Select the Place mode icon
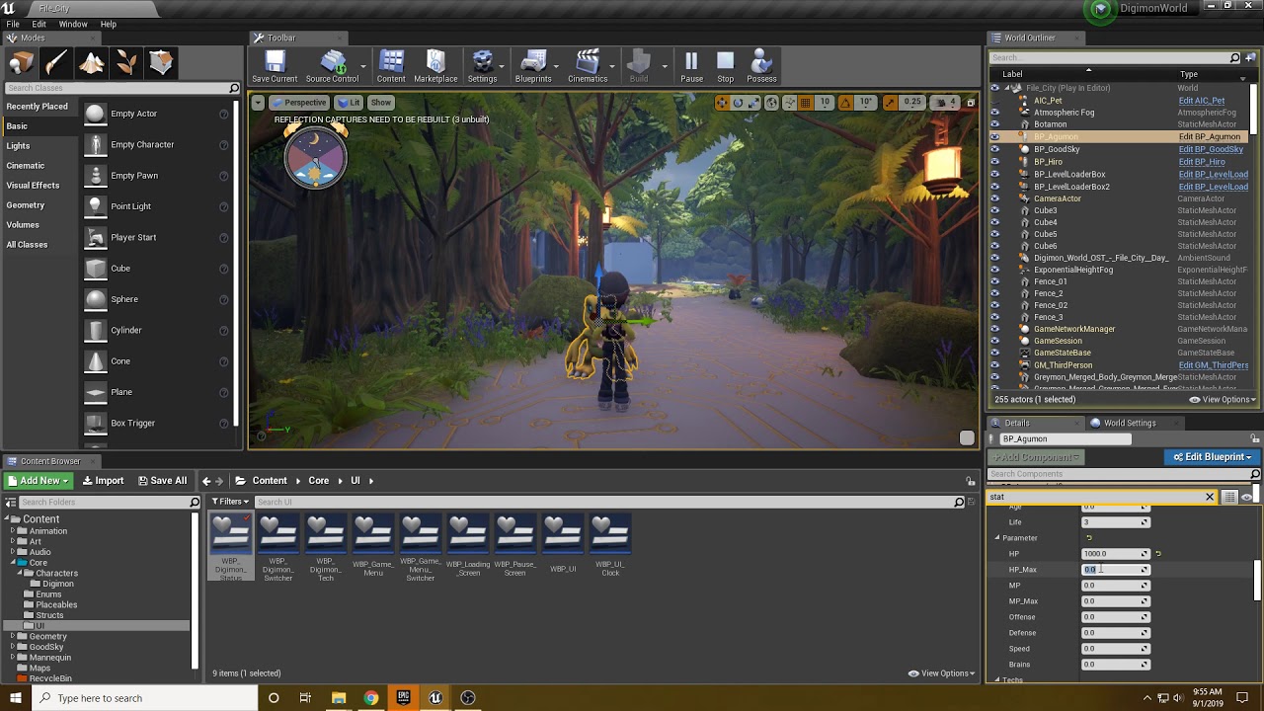1264x711 pixels. click(x=22, y=63)
